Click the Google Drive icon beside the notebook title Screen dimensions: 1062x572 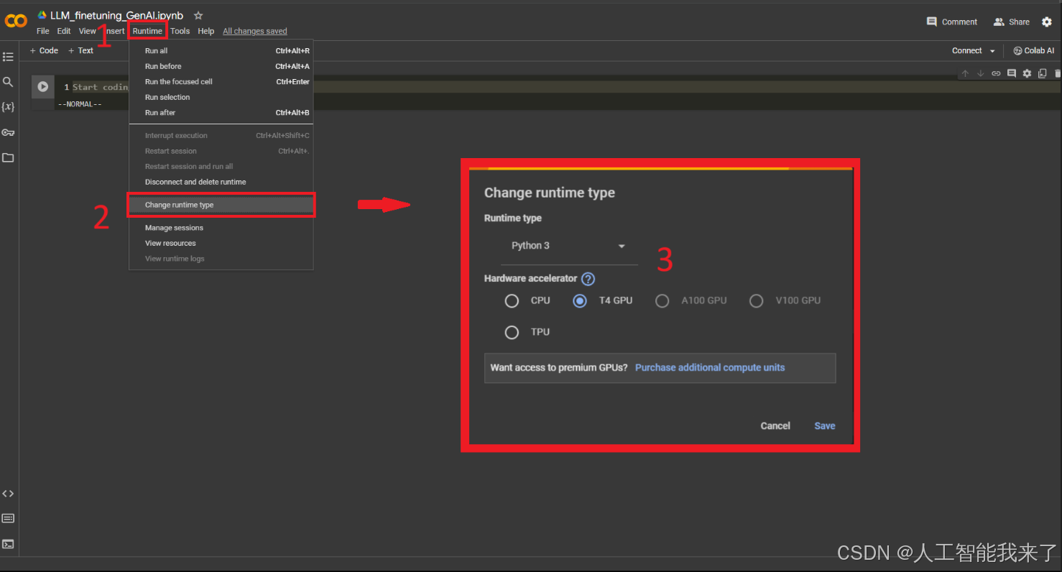coord(42,15)
